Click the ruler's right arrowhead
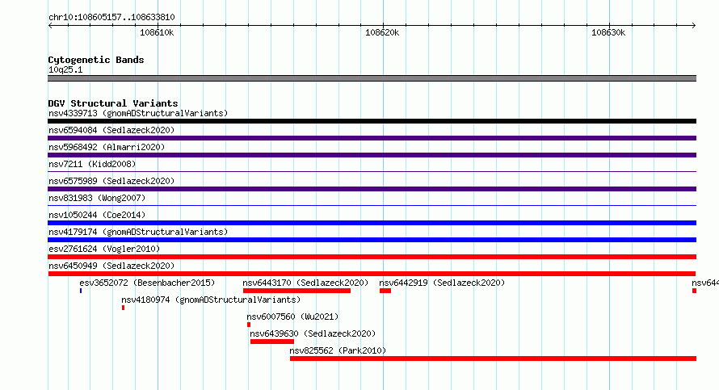The image size is (719, 390). tap(694, 26)
